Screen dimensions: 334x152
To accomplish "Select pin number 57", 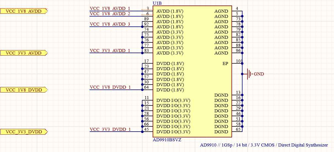I will (147, 77).
